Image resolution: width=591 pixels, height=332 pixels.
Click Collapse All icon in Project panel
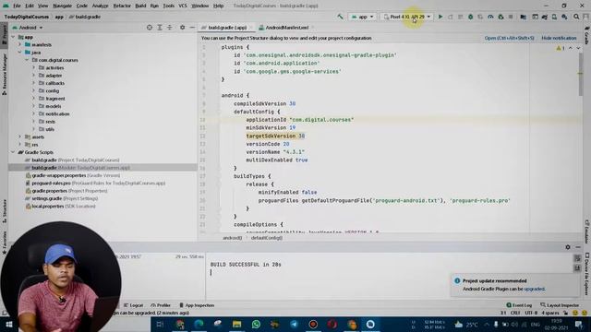tap(170, 28)
